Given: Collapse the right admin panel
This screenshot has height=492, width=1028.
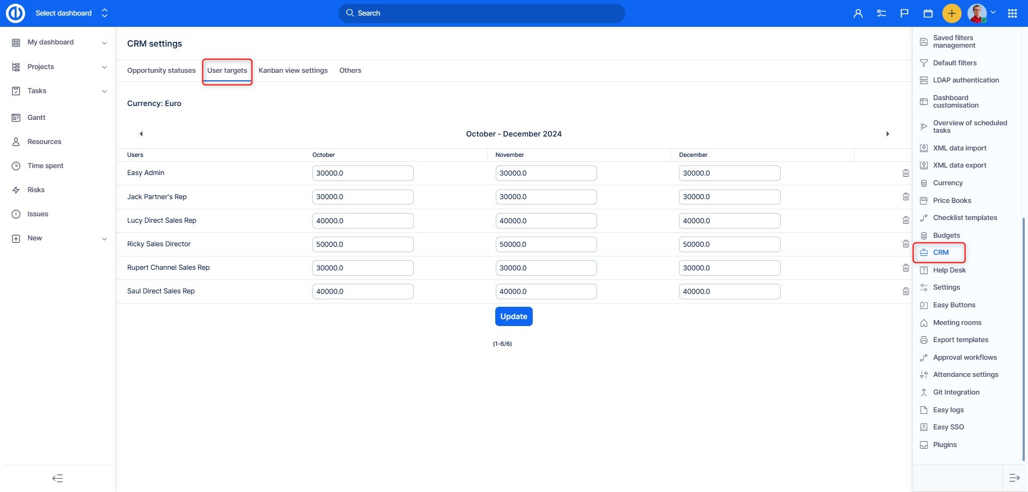Looking at the screenshot, I should [1014, 478].
